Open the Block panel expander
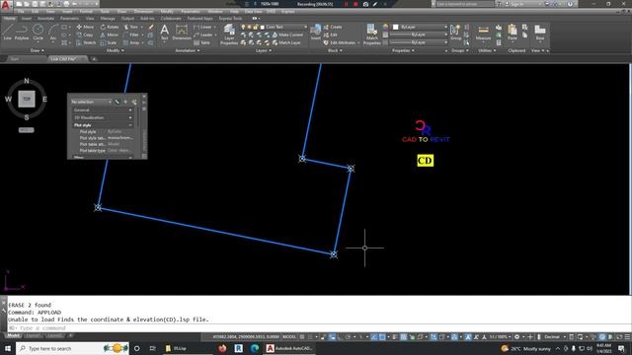This screenshot has width=632, height=355. pyautogui.click(x=335, y=50)
